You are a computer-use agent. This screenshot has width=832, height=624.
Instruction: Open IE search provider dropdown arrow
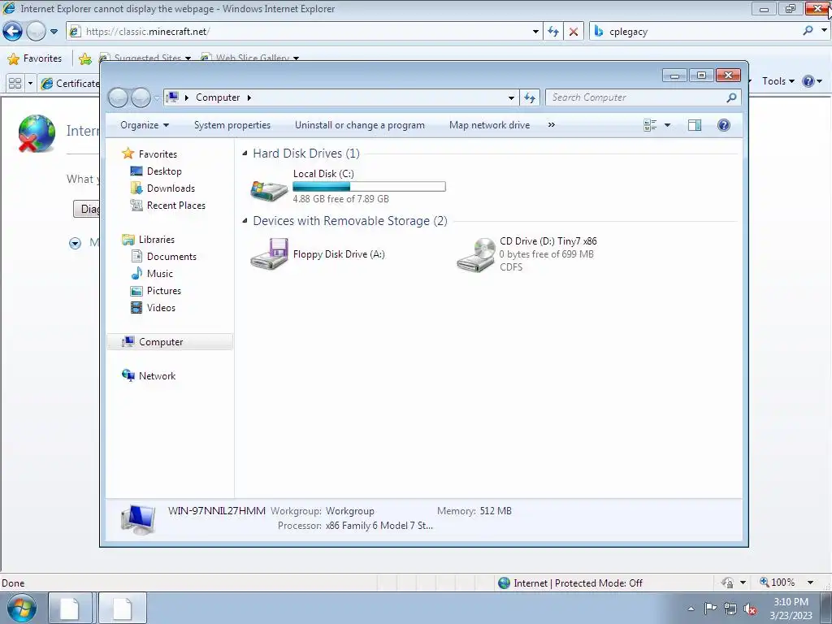(824, 31)
